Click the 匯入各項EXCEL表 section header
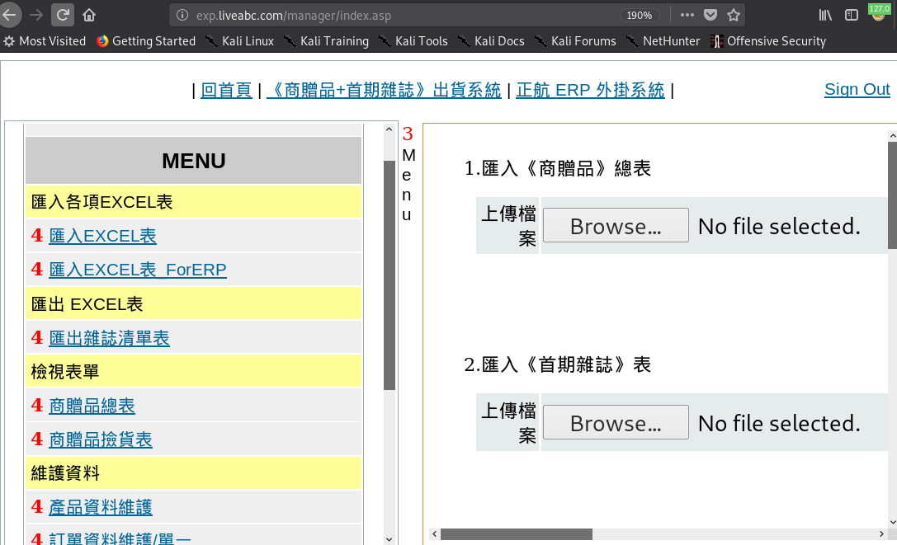Screen dimensions: 897x545 click(x=193, y=201)
